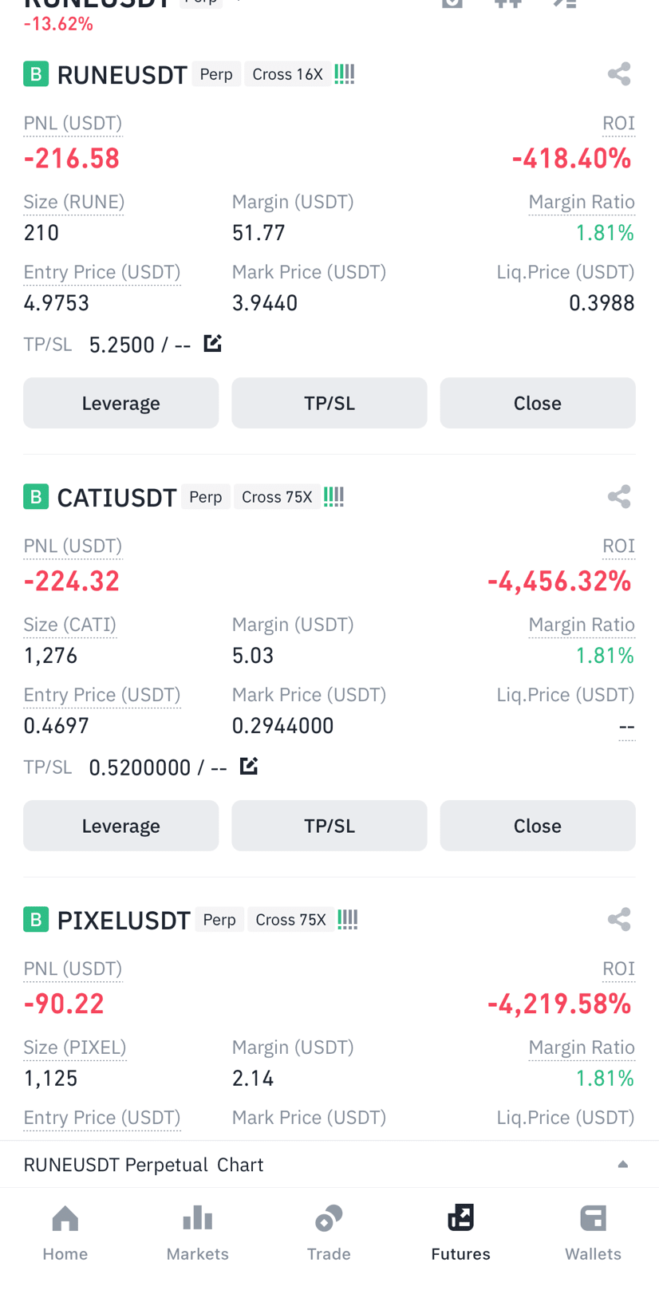Share the CATIUSDT position
Screen dimensions: 659x1294
[619, 497]
